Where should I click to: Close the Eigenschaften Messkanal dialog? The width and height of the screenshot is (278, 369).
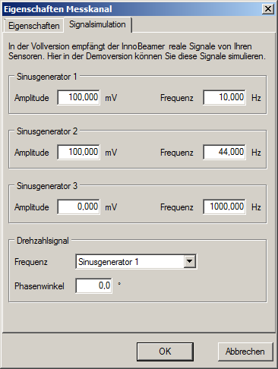268,9
